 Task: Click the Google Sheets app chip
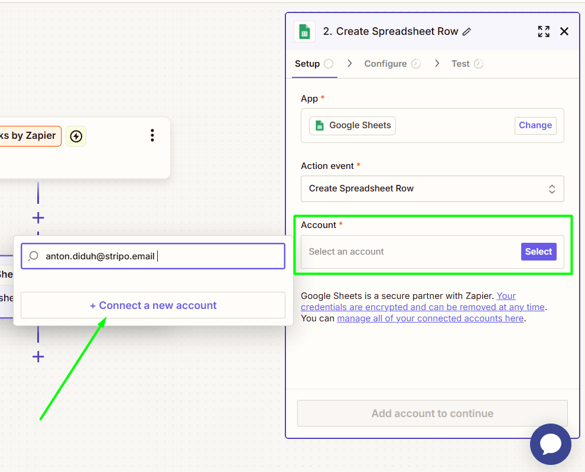(x=352, y=125)
